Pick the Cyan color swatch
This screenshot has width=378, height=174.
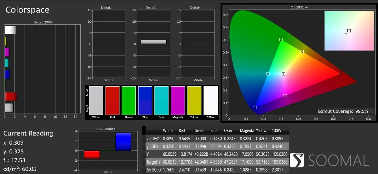click(162, 101)
